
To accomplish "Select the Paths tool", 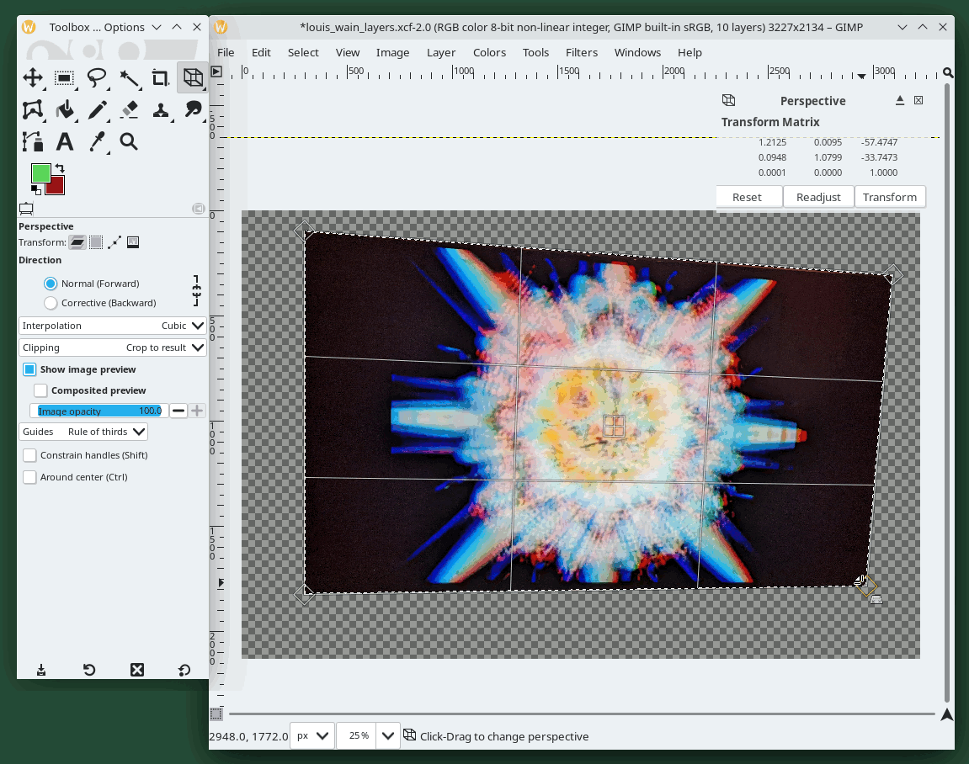I will [33, 142].
